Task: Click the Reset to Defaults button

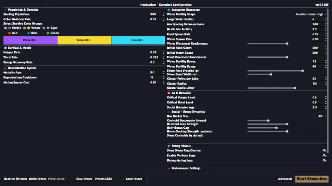Action: coord(15,179)
